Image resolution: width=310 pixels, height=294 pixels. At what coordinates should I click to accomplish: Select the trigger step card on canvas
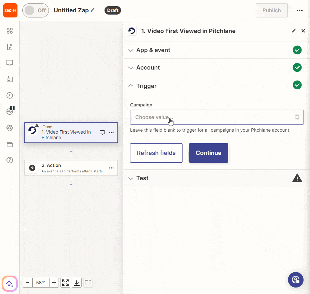[71, 133]
